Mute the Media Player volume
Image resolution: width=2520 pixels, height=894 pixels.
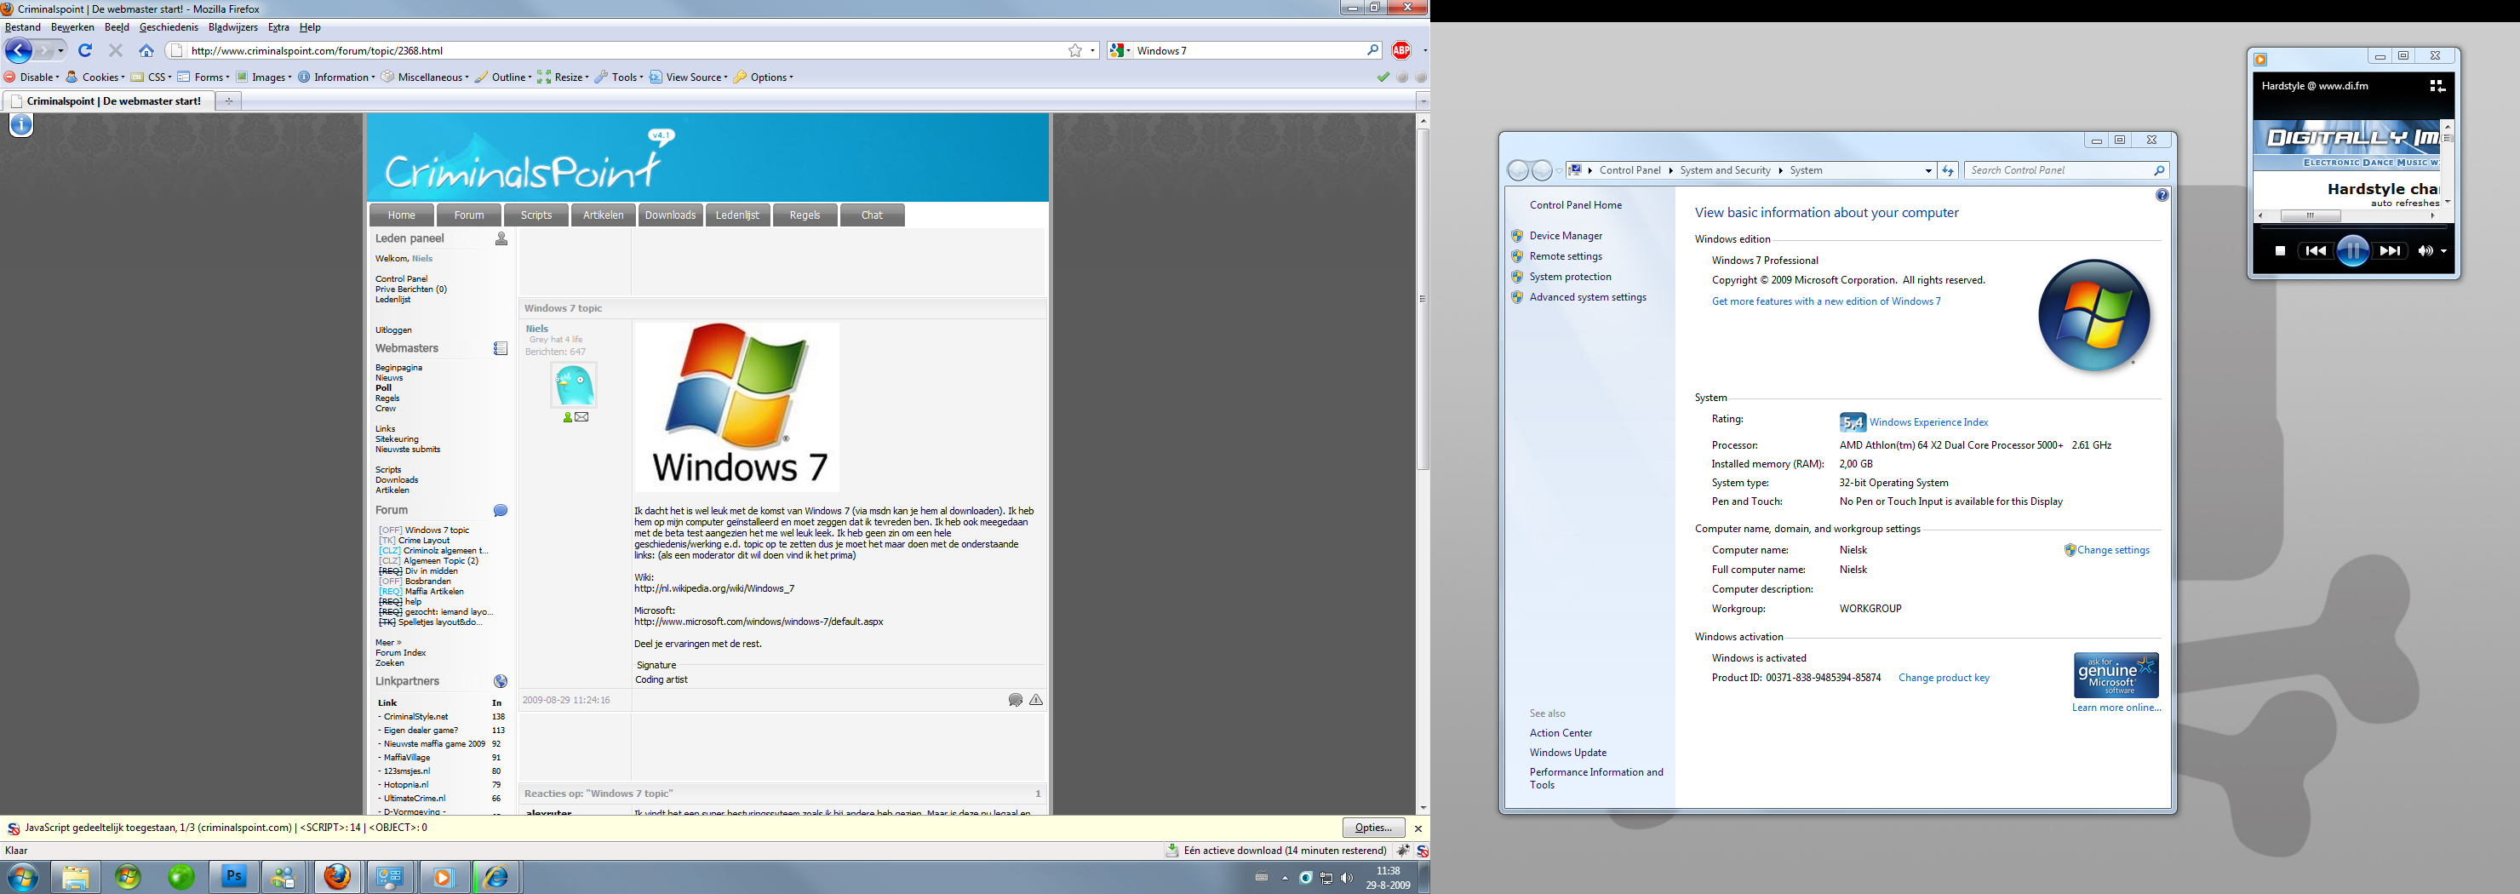[2424, 251]
